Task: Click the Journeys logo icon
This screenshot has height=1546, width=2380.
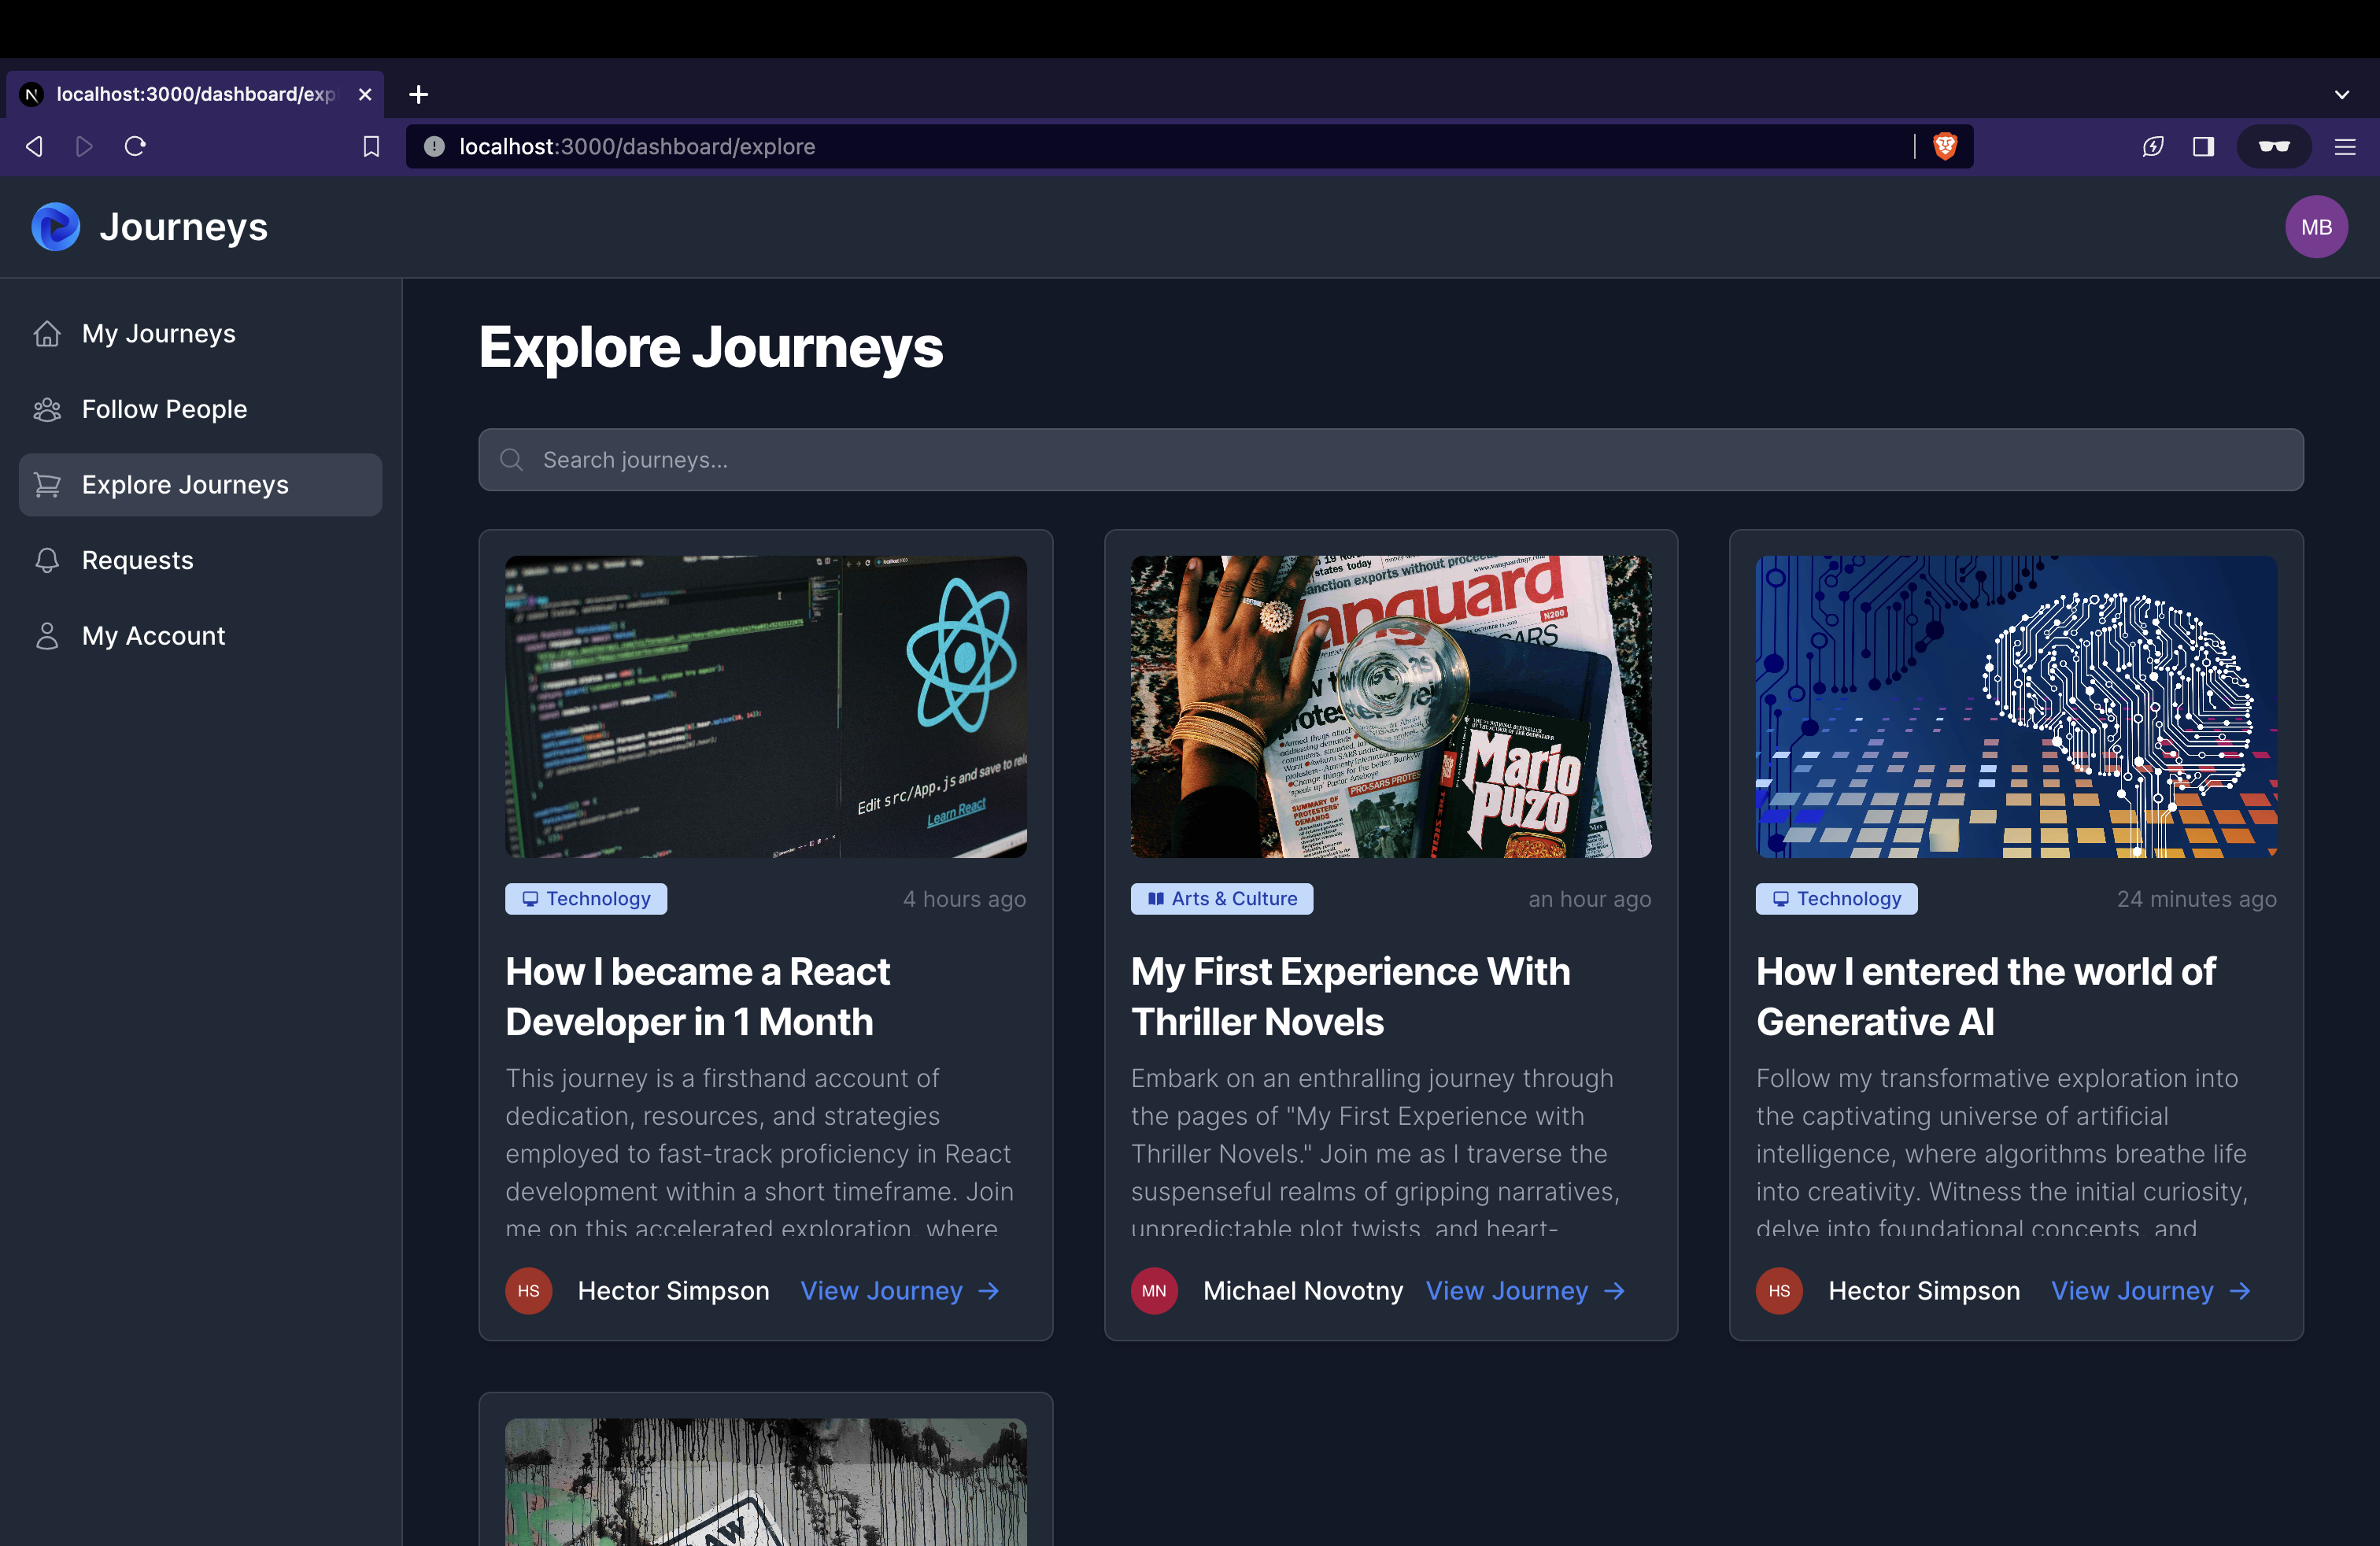Action: tap(56, 227)
